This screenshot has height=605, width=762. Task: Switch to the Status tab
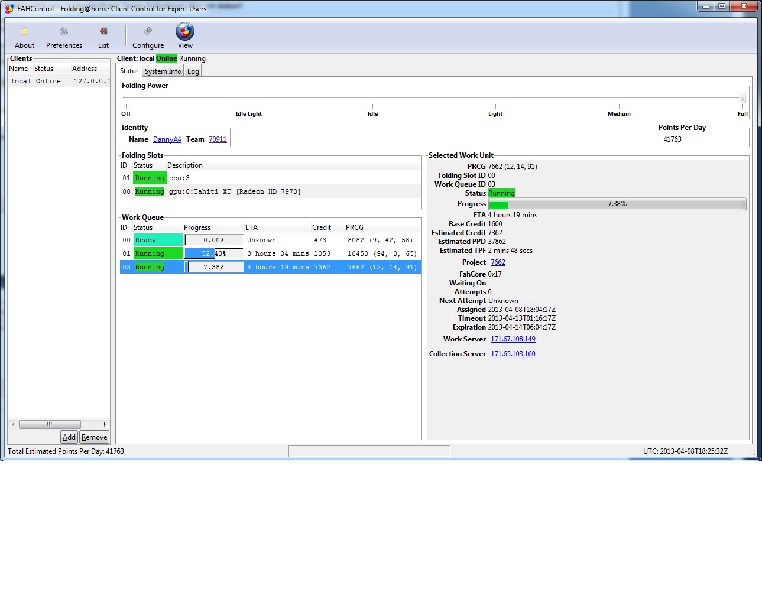pos(129,71)
